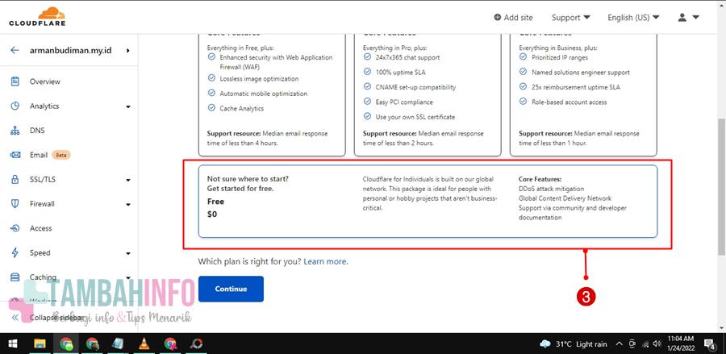
Task: Select the Free $0 plan card
Action: pyautogui.click(x=428, y=202)
